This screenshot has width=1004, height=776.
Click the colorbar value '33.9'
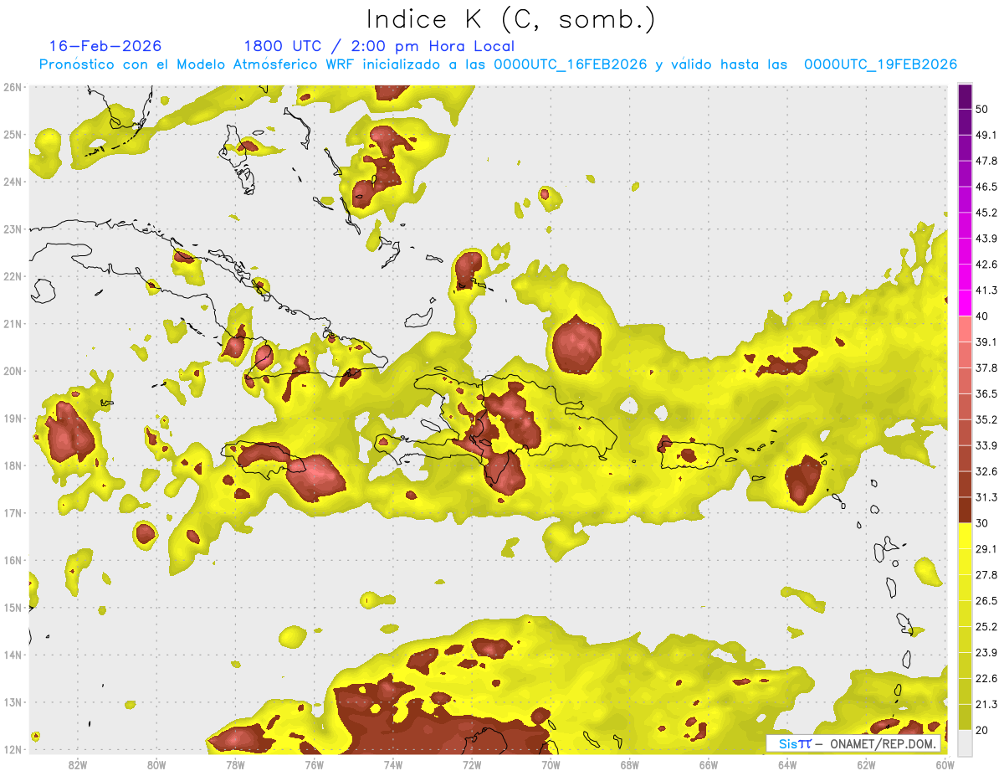[x=986, y=445]
